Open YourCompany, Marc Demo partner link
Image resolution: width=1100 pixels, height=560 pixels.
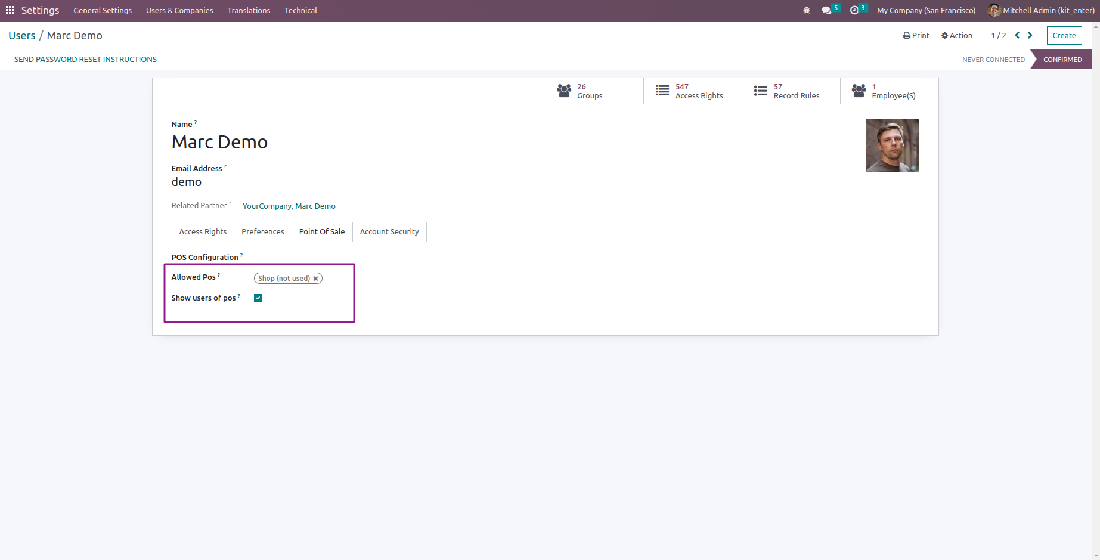click(289, 206)
